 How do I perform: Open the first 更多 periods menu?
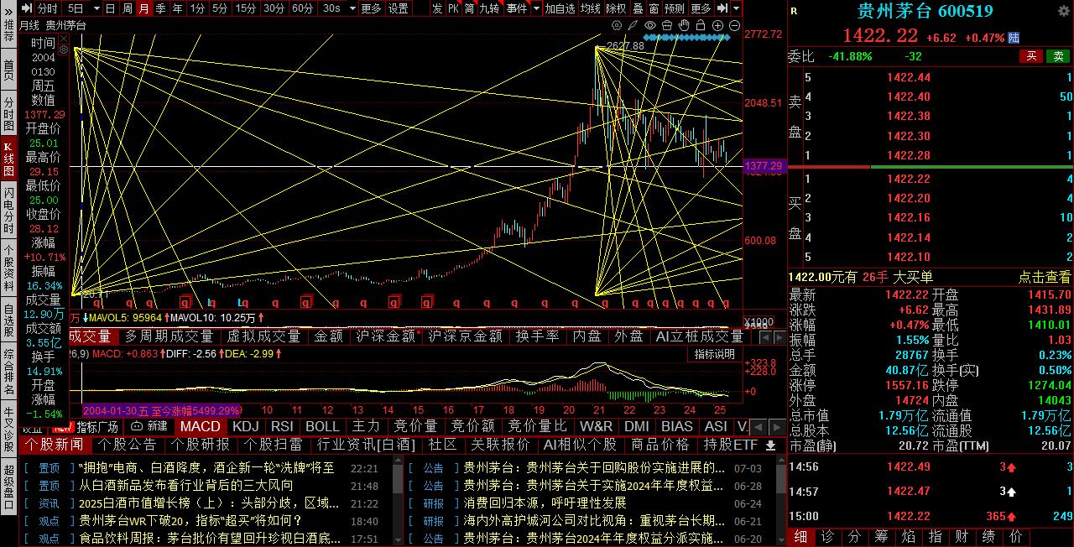(371, 8)
